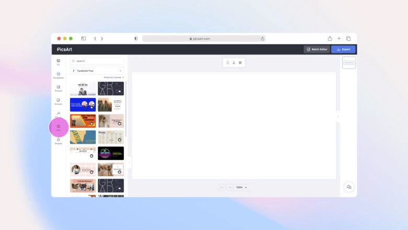Select the Text tool in sidebar

click(59, 127)
